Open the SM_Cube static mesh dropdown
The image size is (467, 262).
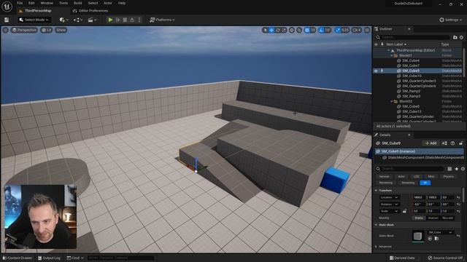440,232
